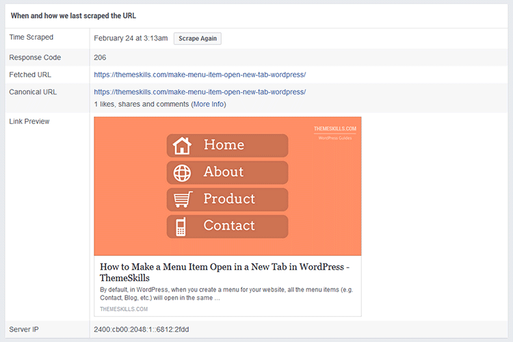Click the Contact menu item in preview

227,226
